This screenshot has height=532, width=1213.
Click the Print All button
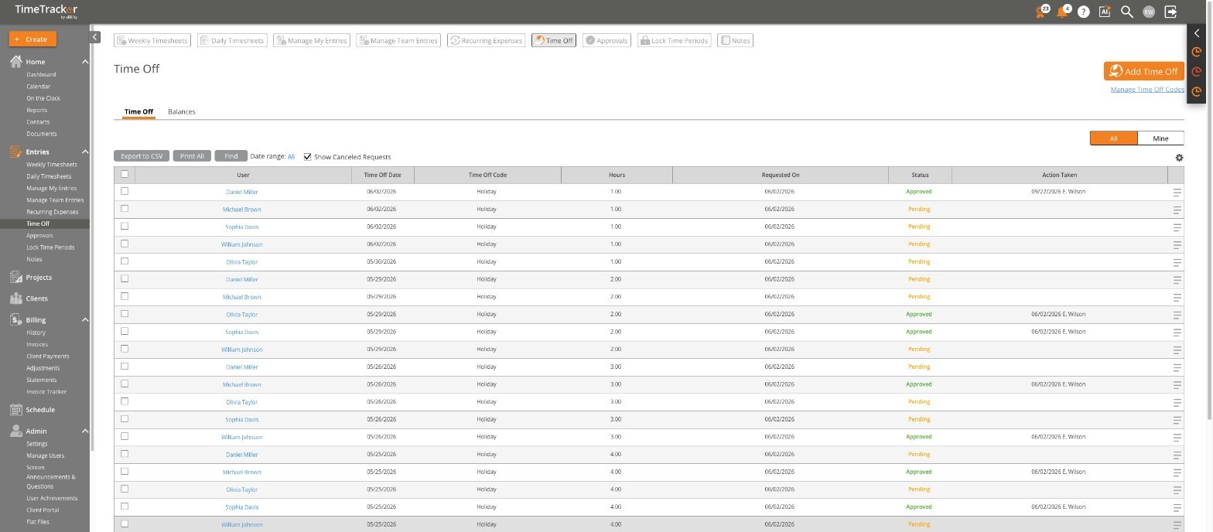pos(192,156)
